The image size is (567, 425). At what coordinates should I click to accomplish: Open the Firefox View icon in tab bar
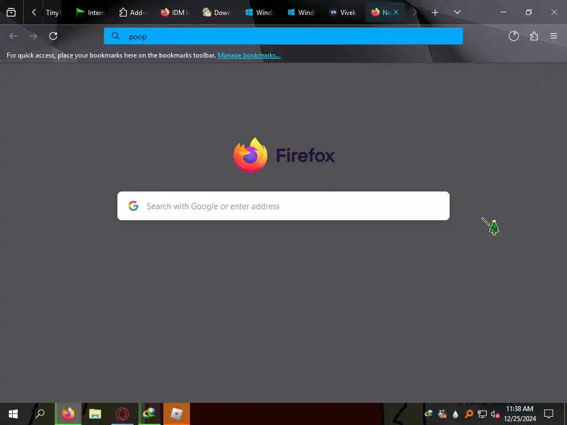[11, 12]
